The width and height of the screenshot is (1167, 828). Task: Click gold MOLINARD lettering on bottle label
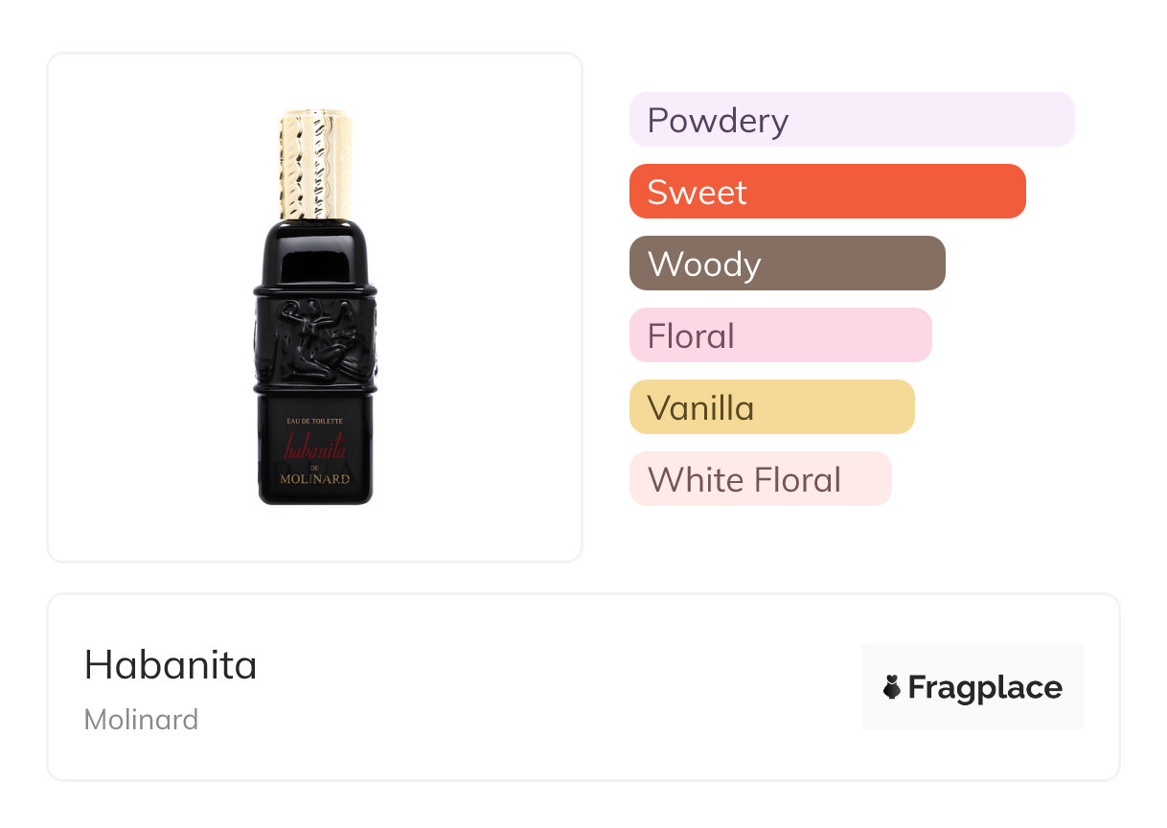tap(315, 478)
